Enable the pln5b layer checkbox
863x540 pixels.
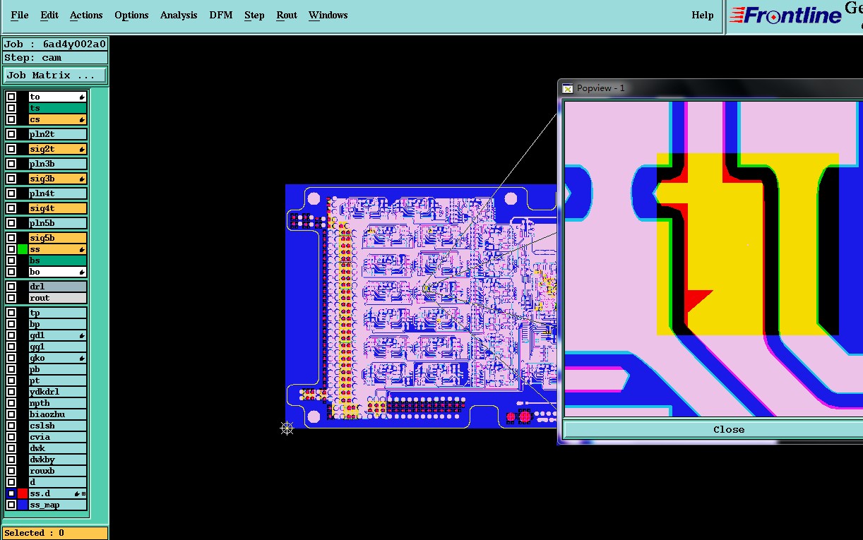(x=11, y=223)
